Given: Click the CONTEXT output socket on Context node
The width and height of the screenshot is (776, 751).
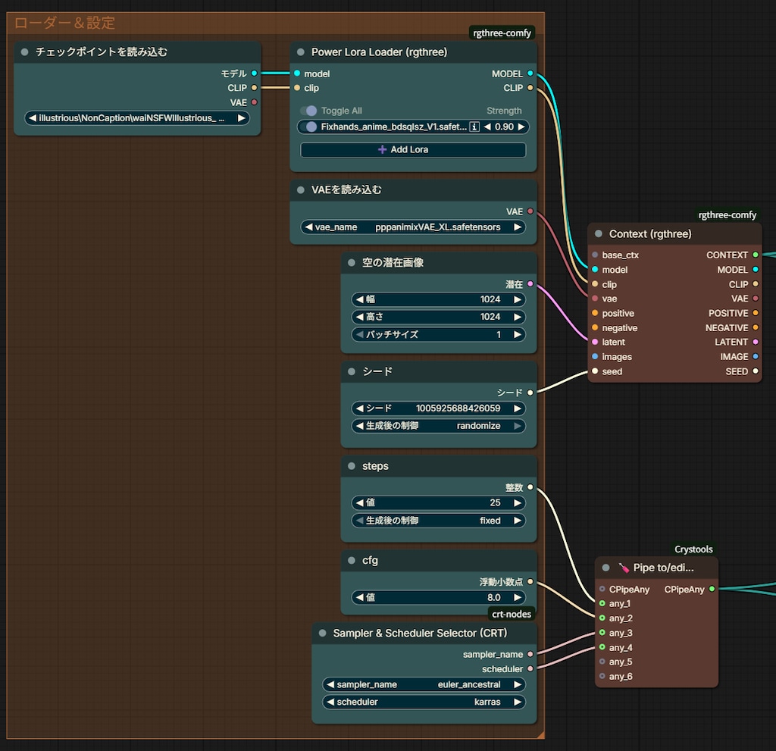Looking at the screenshot, I should (756, 255).
